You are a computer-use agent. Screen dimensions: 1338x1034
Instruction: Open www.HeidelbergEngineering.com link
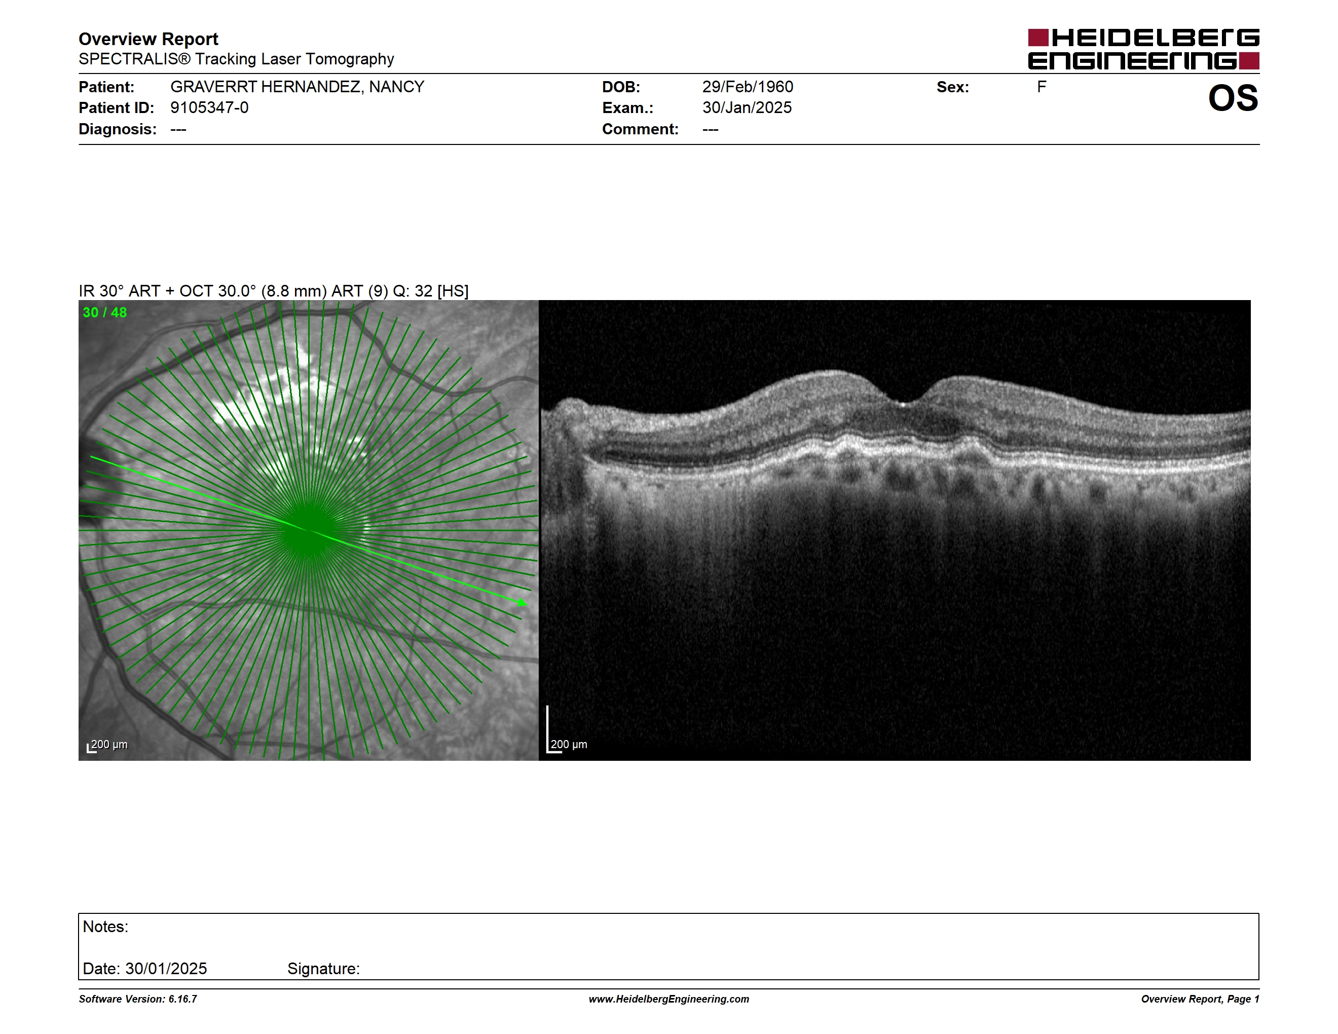pos(669,999)
